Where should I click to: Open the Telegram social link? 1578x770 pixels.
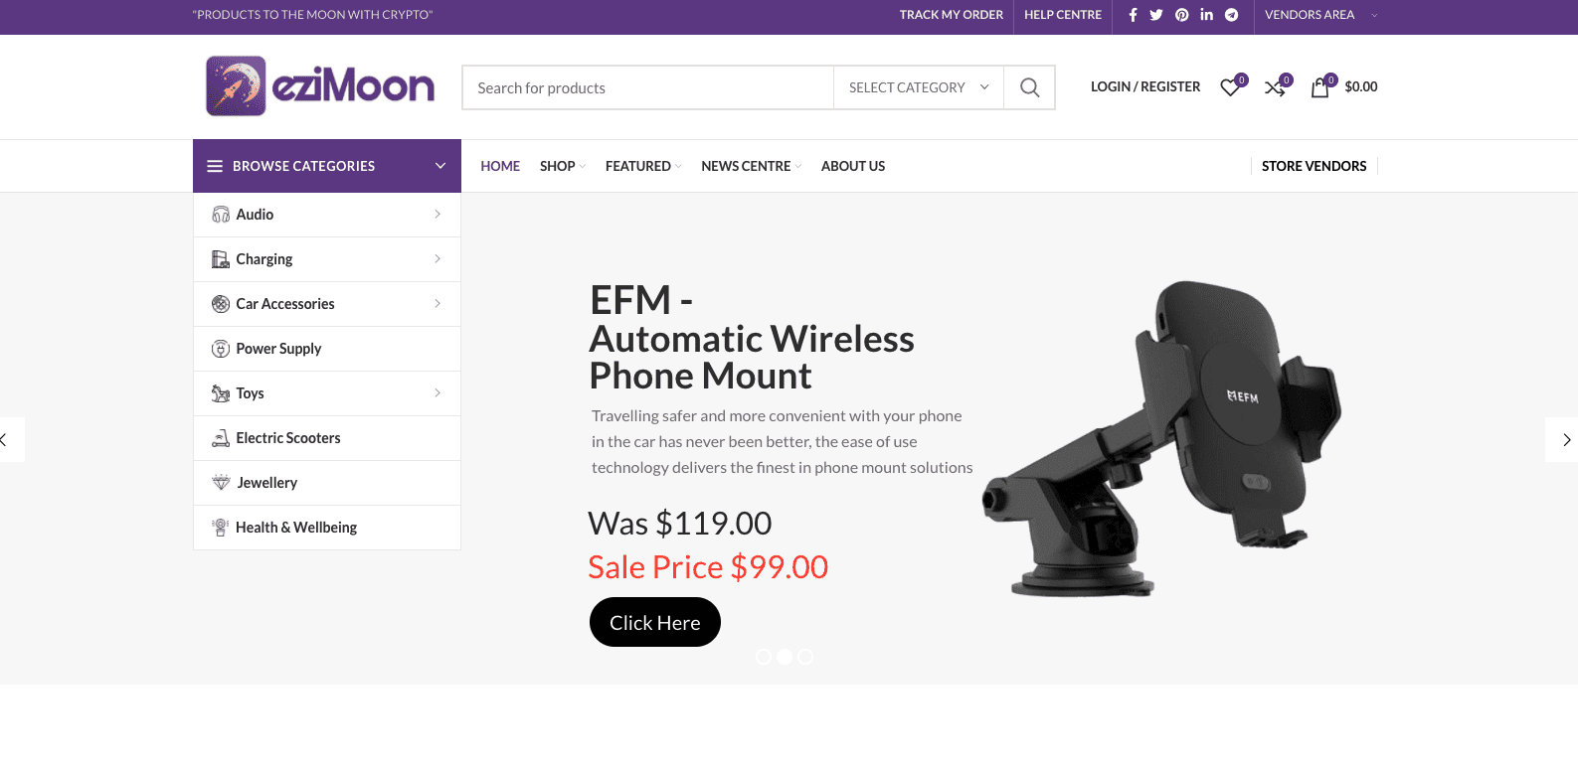coord(1232,15)
